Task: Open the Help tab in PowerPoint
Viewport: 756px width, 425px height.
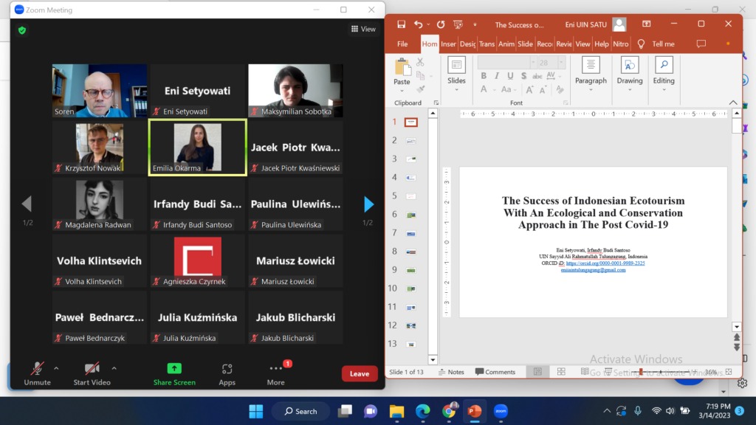Action: point(601,44)
